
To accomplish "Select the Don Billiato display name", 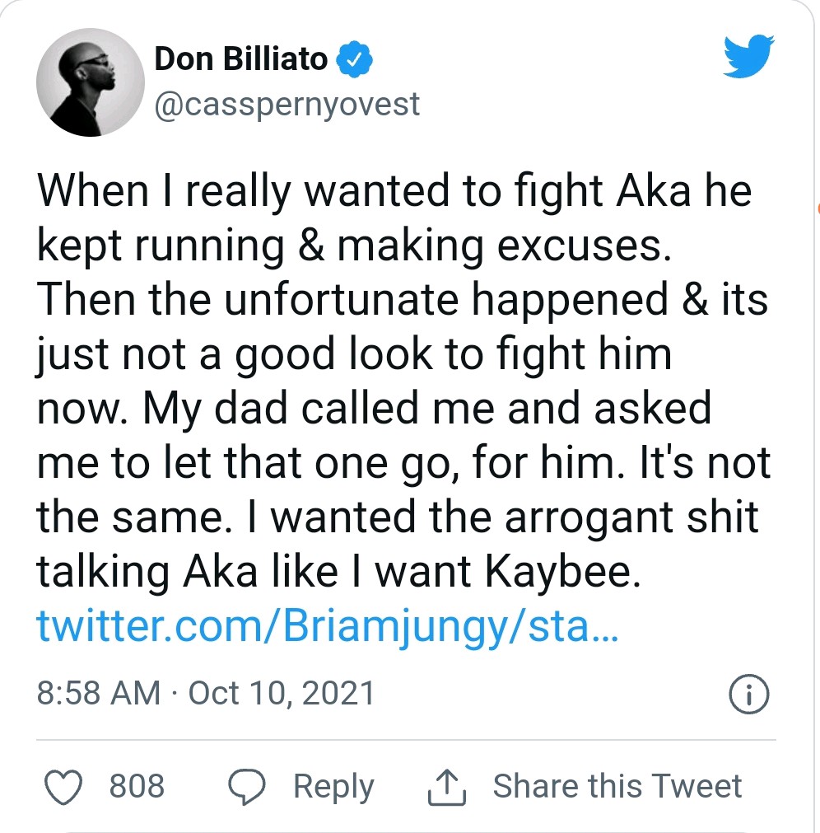I will tap(243, 58).
